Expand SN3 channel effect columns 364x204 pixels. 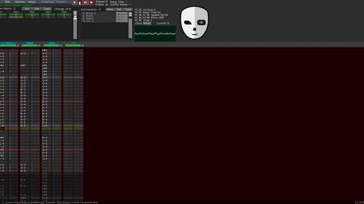click(x=61, y=45)
